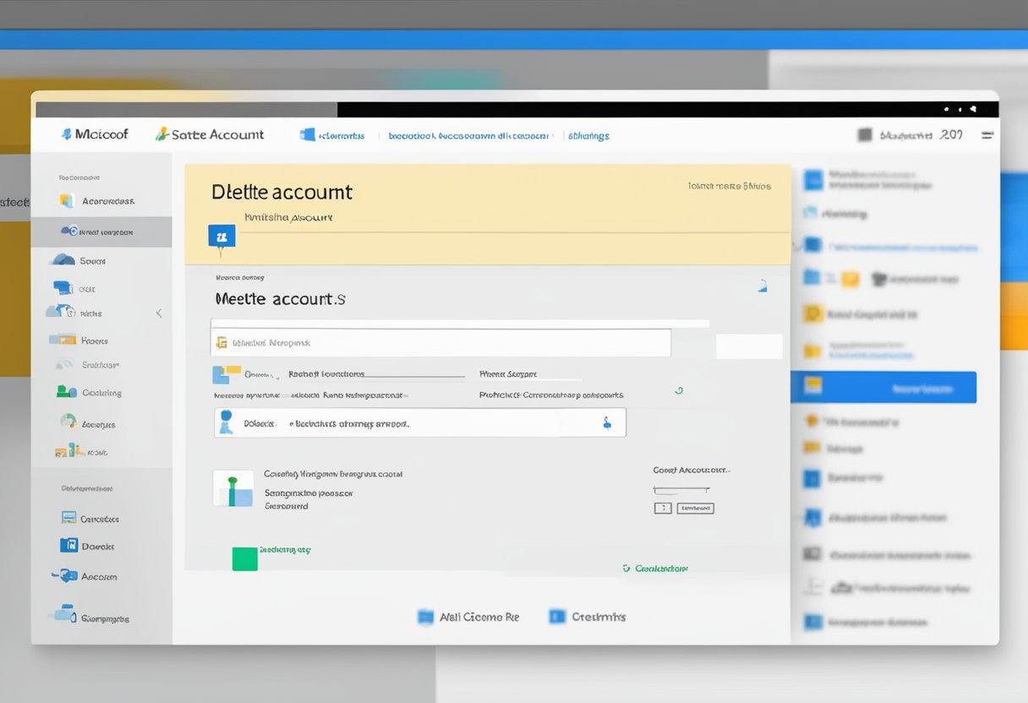Viewport: 1028px width, 703px height.
Task: Click the search input field under Delete accounts
Action: point(440,343)
